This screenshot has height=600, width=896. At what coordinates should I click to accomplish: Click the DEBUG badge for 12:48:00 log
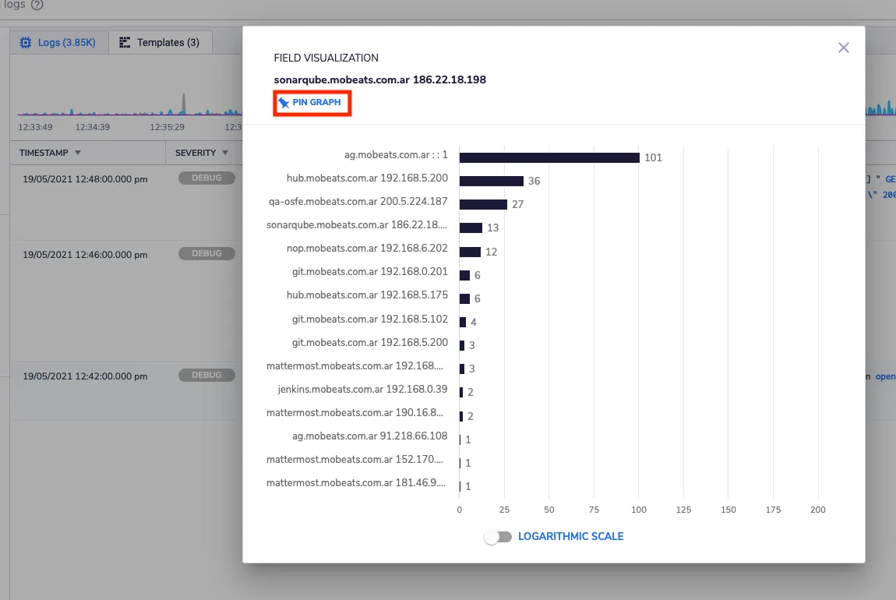pos(206,178)
